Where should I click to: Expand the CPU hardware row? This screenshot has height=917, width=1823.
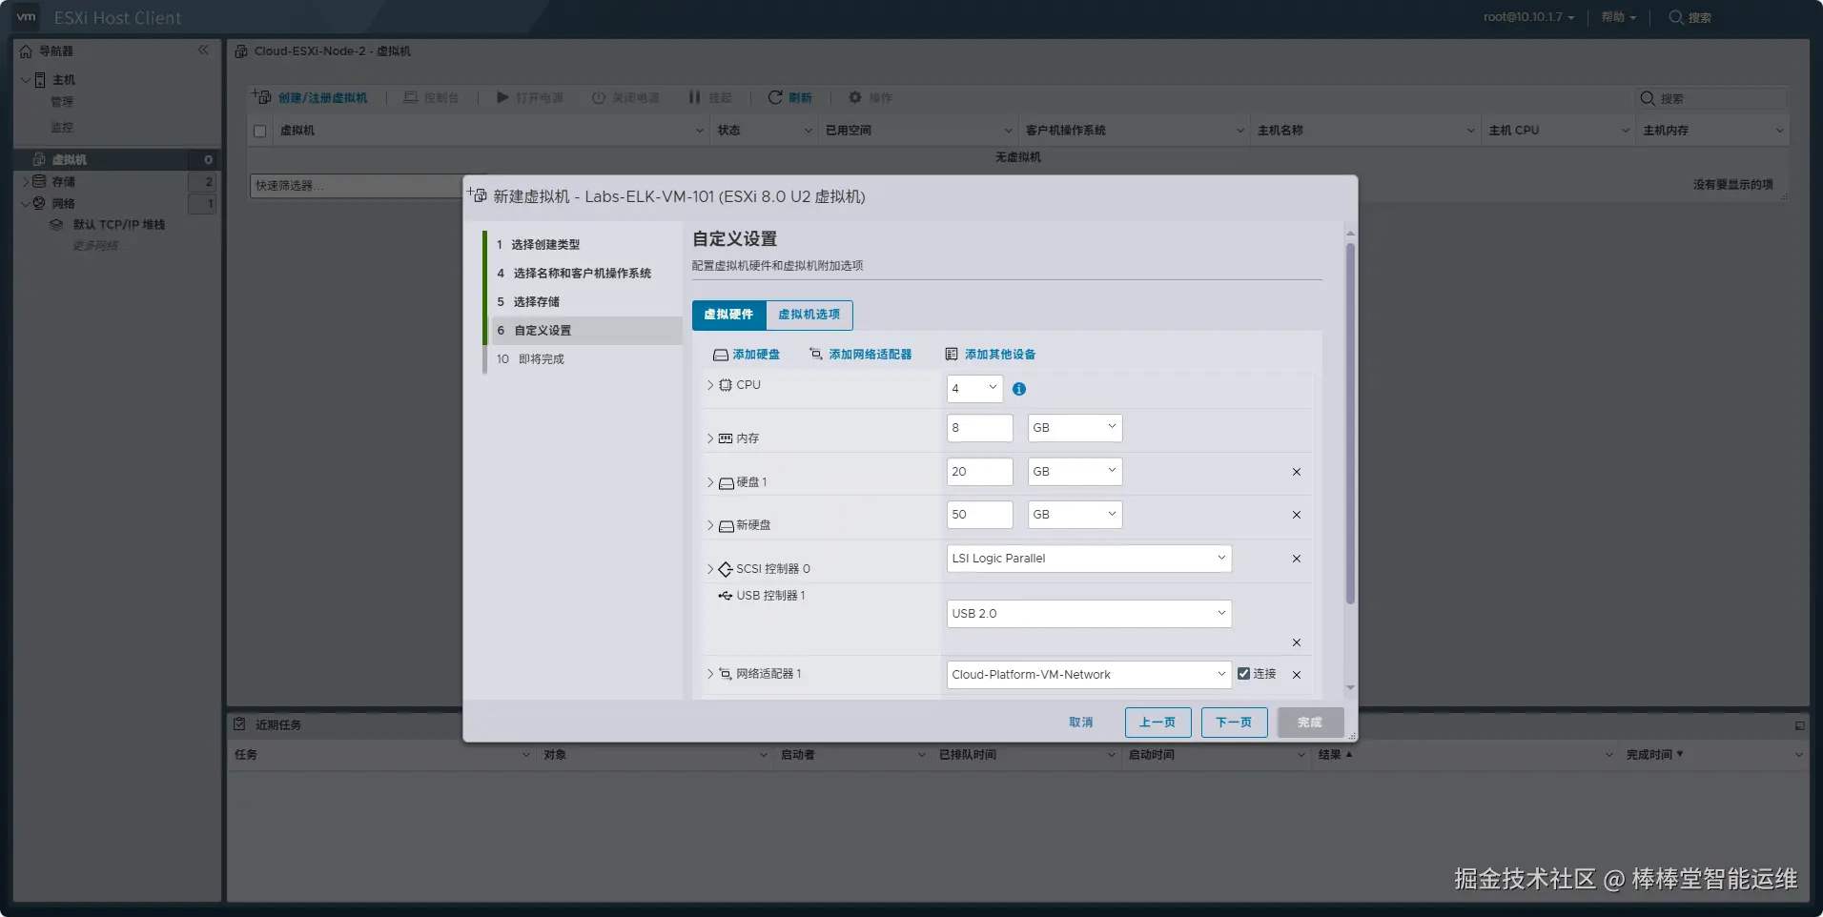tap(710, 385)
